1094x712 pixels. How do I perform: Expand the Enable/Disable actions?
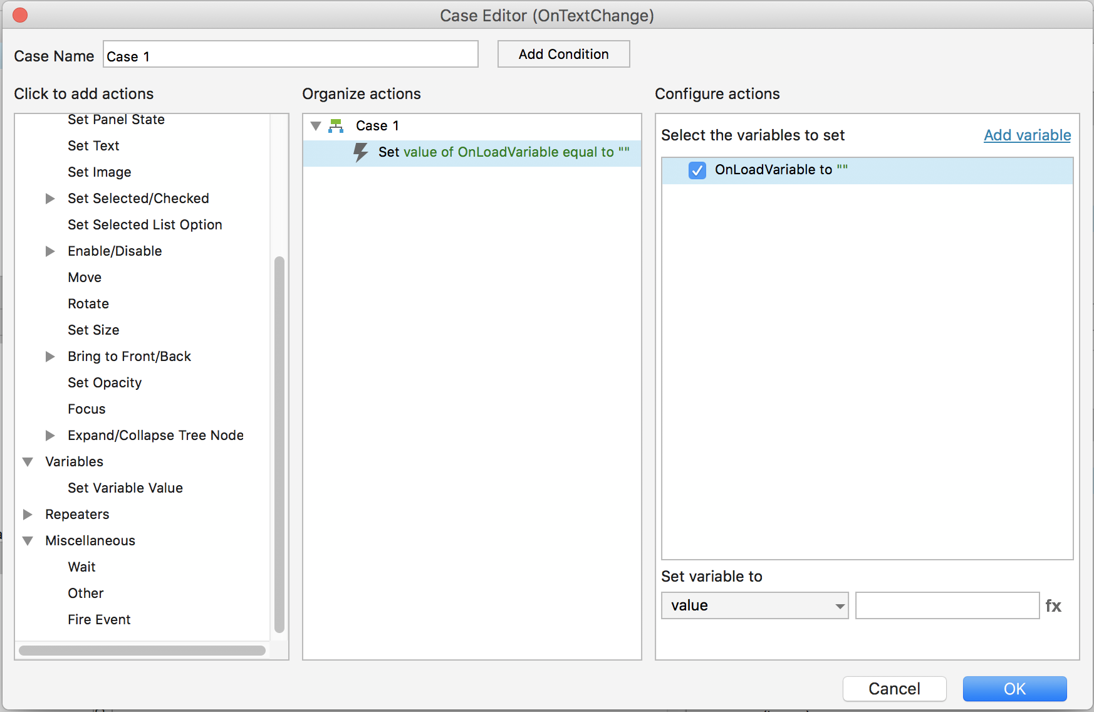tap(50, 251)
